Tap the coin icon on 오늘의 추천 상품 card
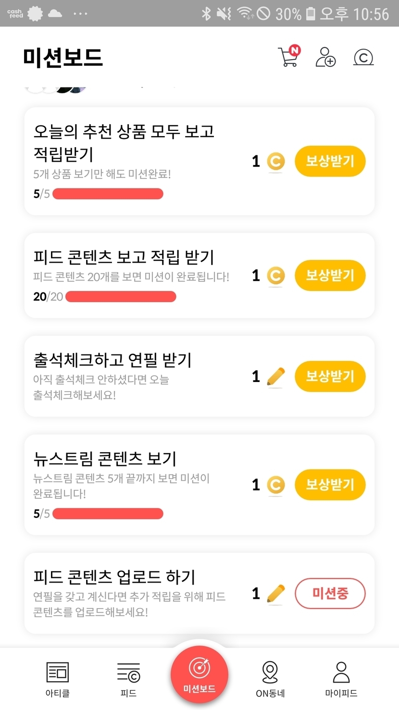Image resolution: width=399 pixels, height=710 pixels. (275, 161)
